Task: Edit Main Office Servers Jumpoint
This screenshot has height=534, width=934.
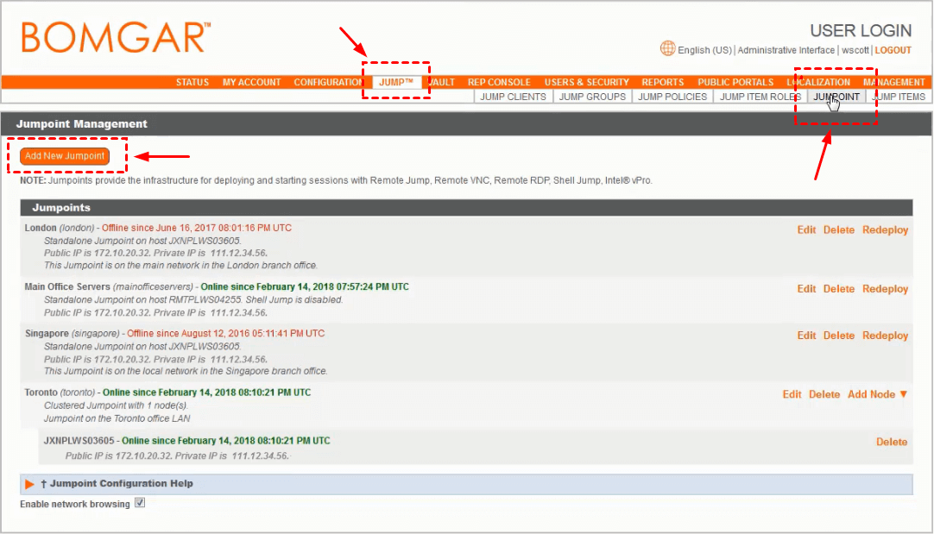Action: click(806, 289)
